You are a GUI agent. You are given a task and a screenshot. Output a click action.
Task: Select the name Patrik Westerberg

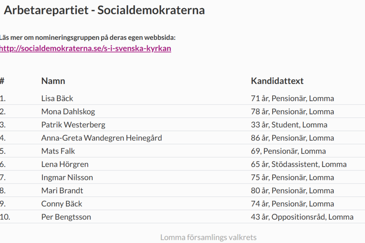click(73, 125)
